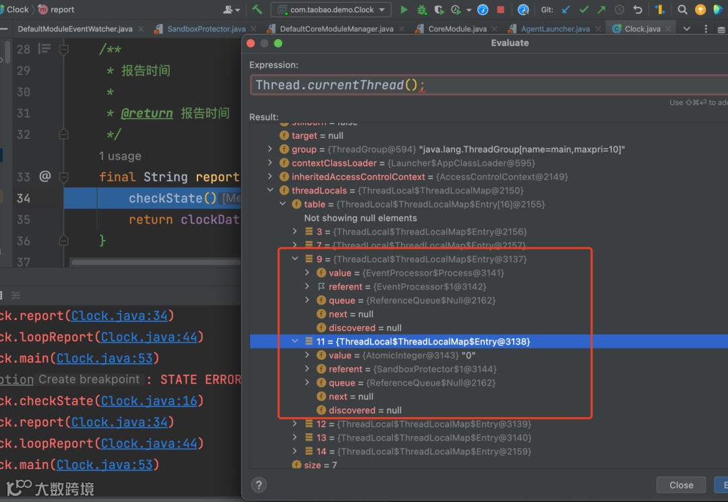Expand inheritedAccessControlContext node

pos(270,177)
